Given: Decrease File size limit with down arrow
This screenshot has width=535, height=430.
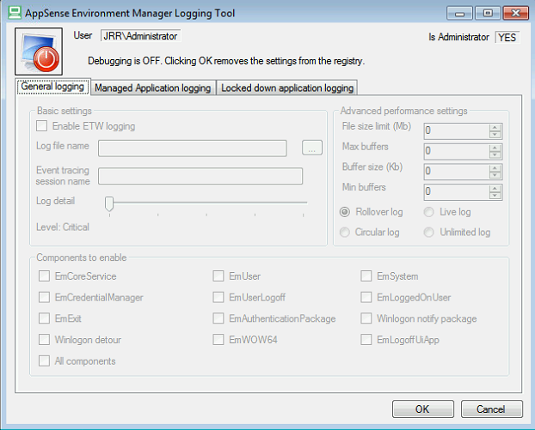Looking at the screenshot, I should click(495, 135).
